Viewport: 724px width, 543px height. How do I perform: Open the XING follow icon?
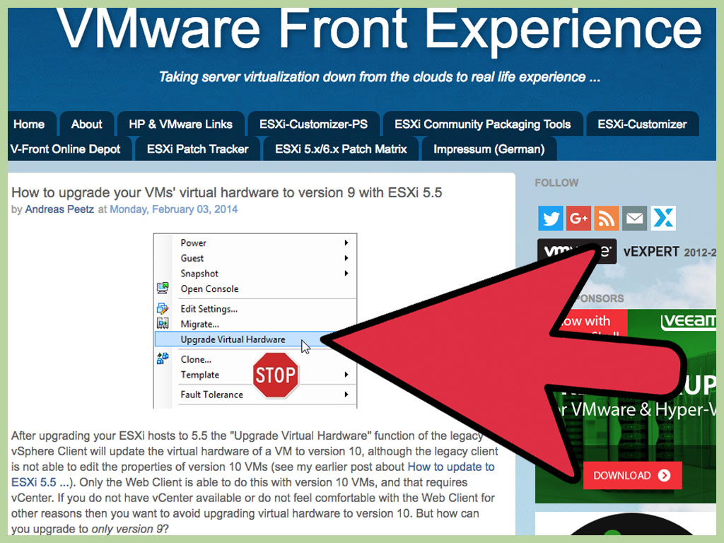663,218
